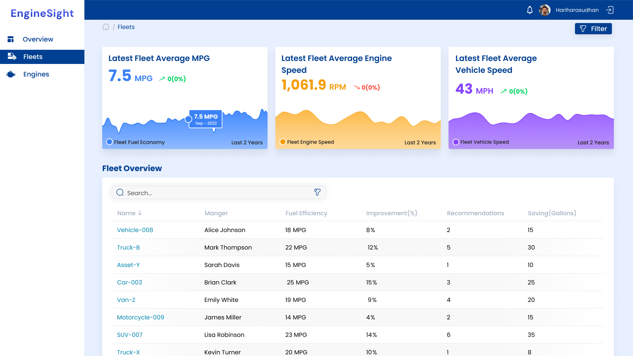Click the search bar filter funnel icon
Screen dimensions: 633x356
(317, 193)
